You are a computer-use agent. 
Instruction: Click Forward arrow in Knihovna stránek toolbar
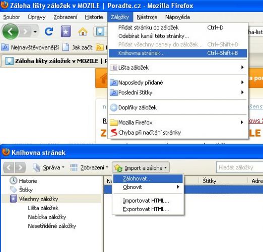point(20,167)
